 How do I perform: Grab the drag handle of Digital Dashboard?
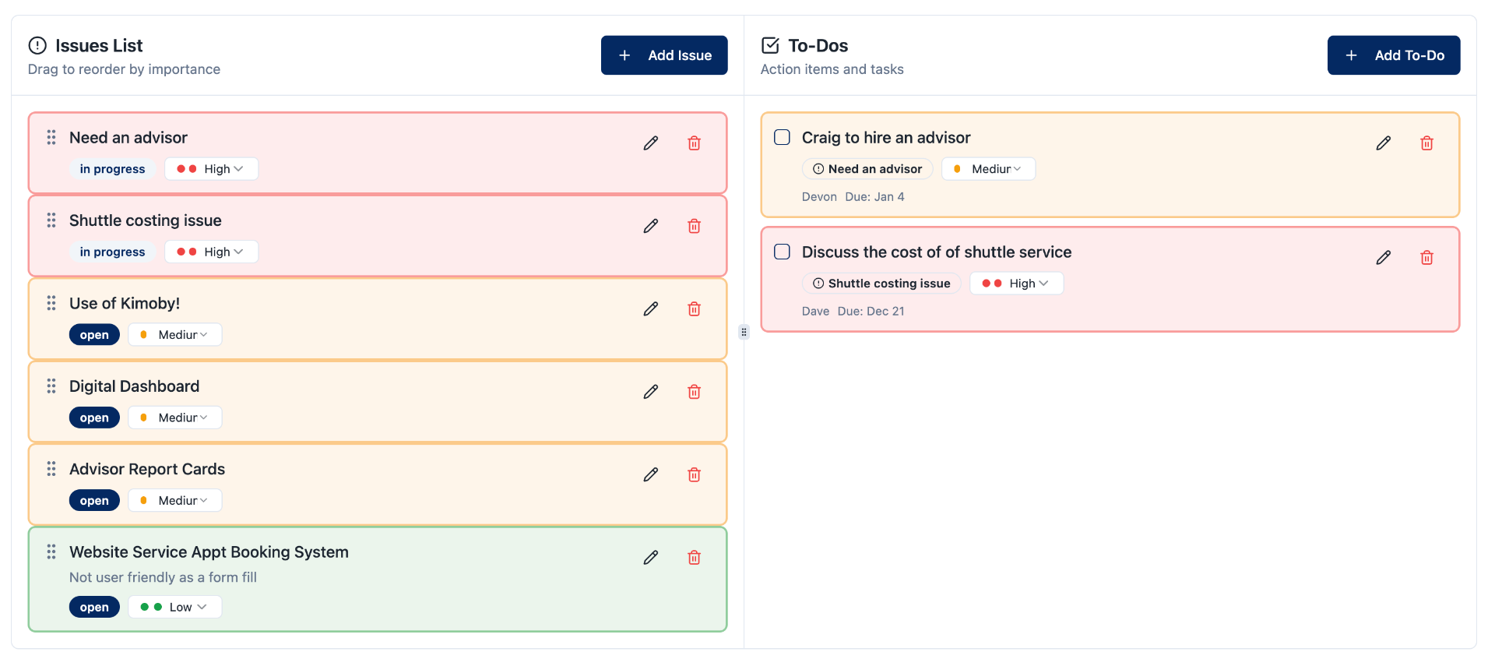pos(51,386)
